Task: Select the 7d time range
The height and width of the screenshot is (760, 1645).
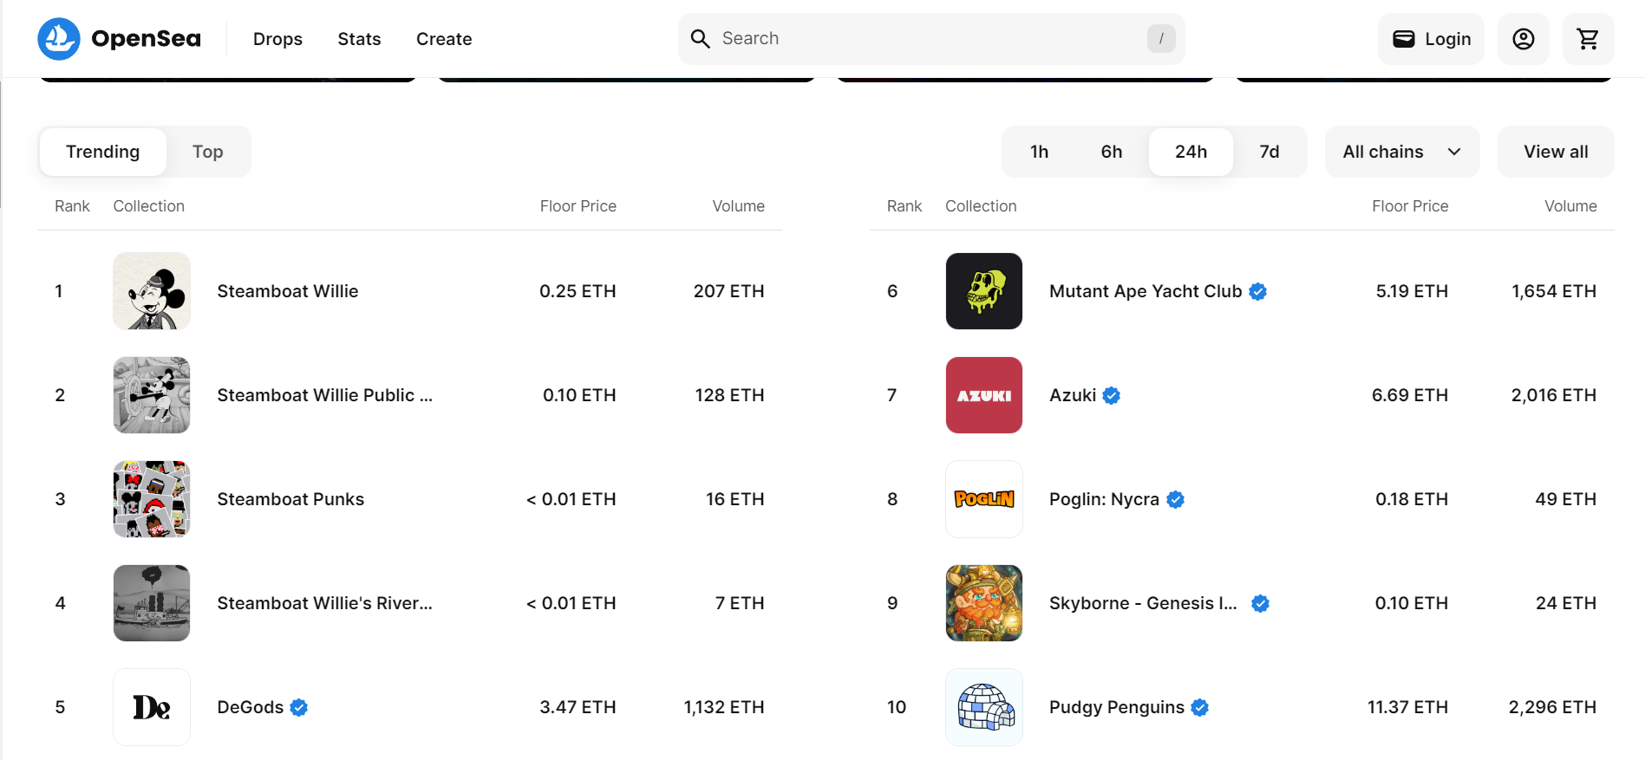Action: click(1269, 152)
